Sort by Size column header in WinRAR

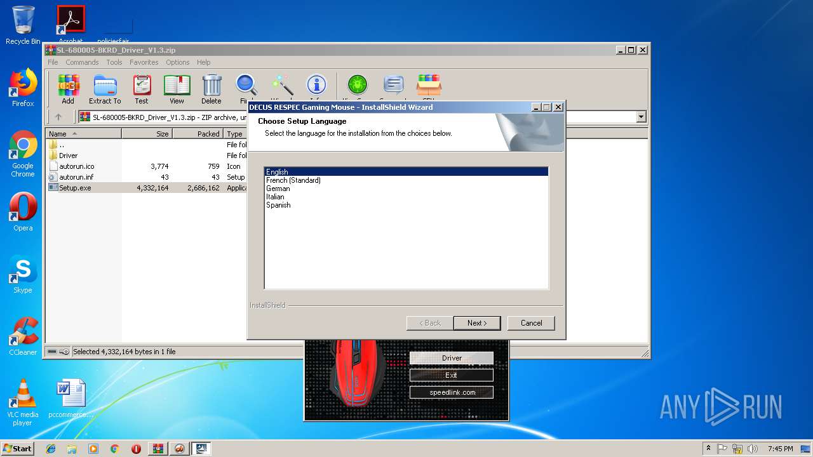(x=147, y=134)
